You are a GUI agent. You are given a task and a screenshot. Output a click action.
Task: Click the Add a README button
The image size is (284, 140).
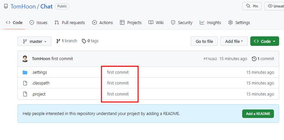click(x=258, y=114)
